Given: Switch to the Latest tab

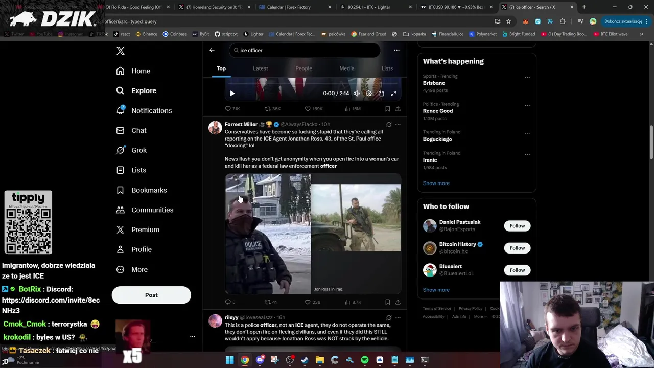Looking at the screenshot, I should [x=261, y=68].
